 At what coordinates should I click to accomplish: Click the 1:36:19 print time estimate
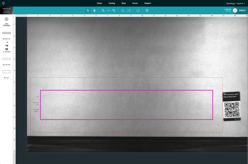[x=228, y=9]
